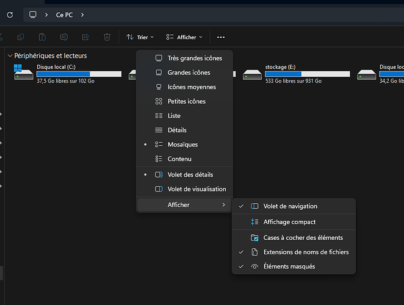The height and width of the screenshot is (305, 404).
Task: Click the trash delete icon in toolbar
Action: 107,37
